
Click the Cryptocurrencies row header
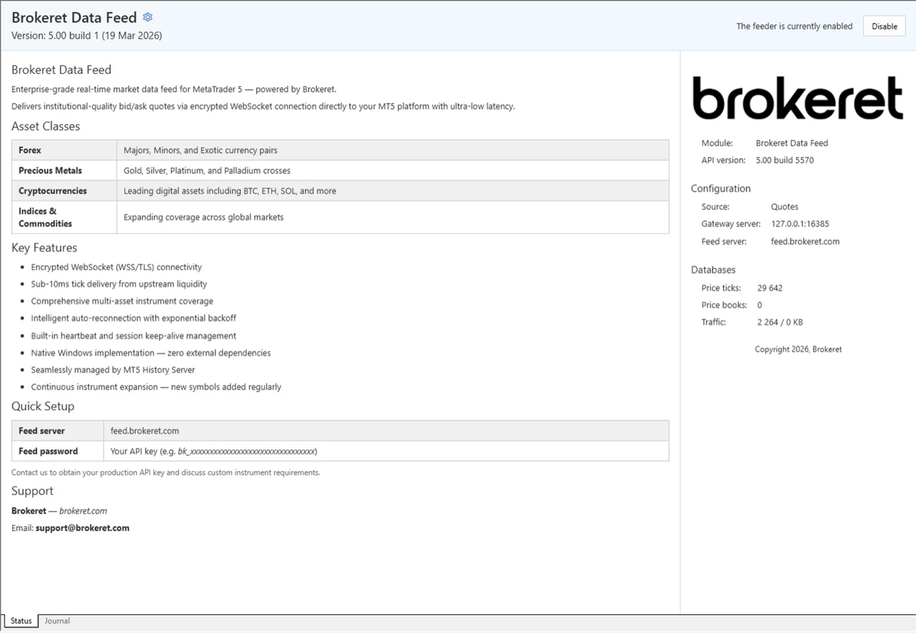(x=64, y=191)
